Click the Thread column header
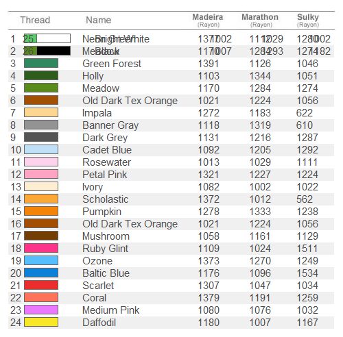This screenshot has height=337, width=343. pos(35,20)
